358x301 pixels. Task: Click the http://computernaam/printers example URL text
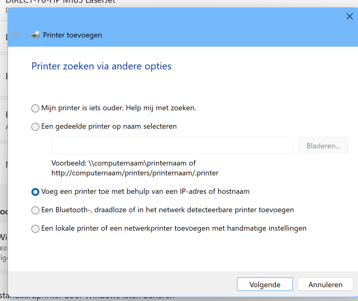pyautogui.click(x=135, y=173)
